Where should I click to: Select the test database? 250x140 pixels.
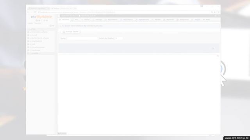(34, 44)
